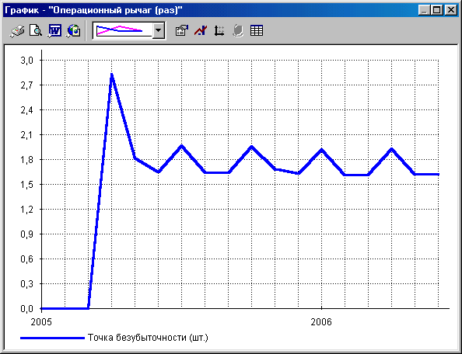Click the Print chart icon
This screenshot has width=462, height=354.
[x=17, y=30]
